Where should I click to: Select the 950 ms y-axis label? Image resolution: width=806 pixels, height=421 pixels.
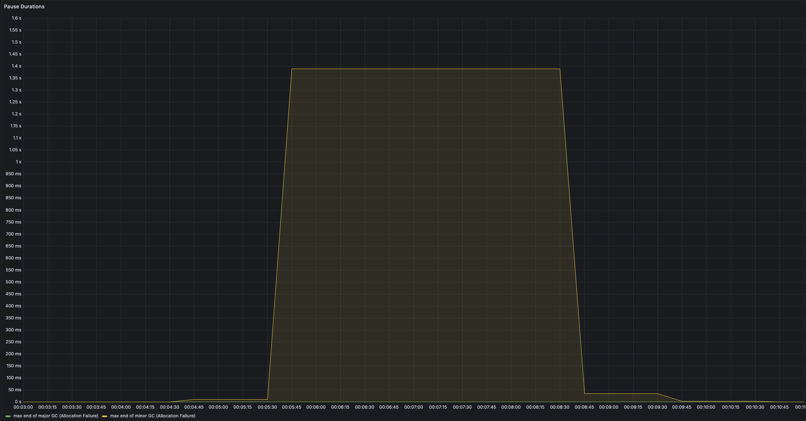pyautogui.click(x=13, y=174)
